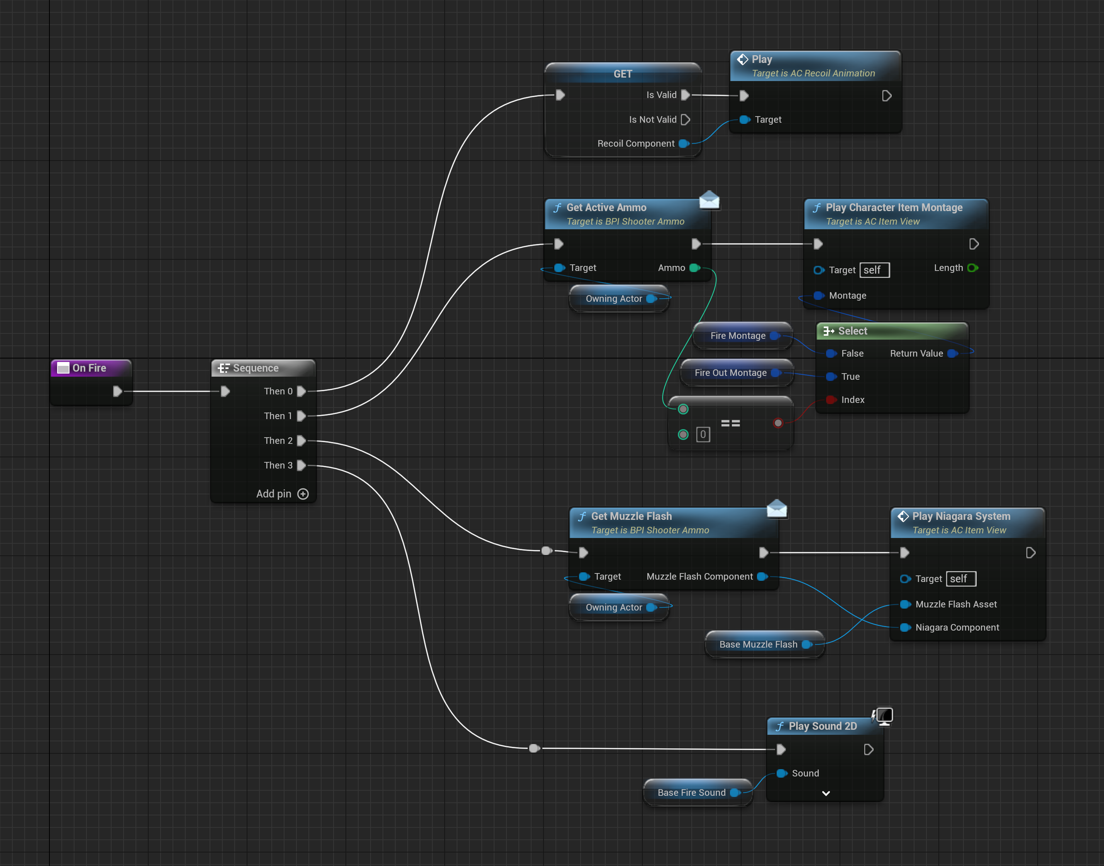Click the Fire Montage variable pin
Viewport: 1104px width, 866px height.
pos(775,336)
